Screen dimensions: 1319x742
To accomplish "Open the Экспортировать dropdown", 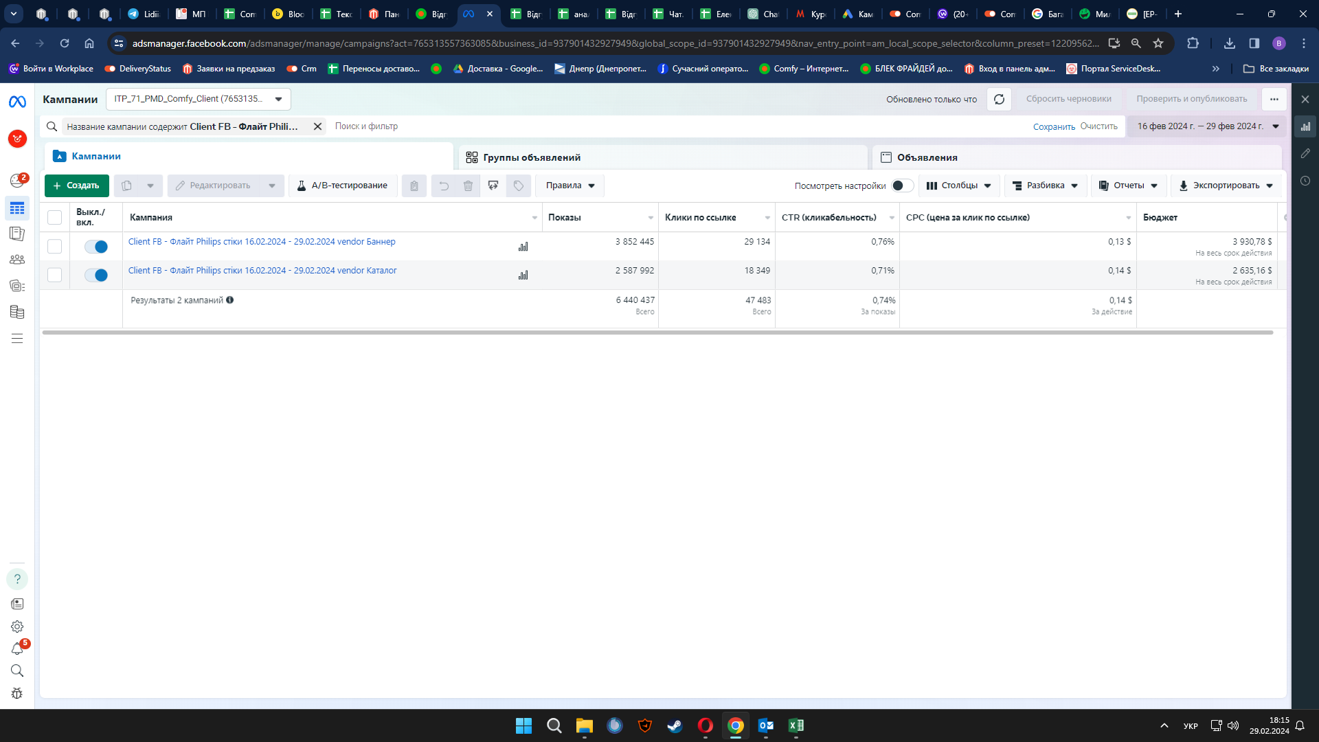I will coord(1226,185).
